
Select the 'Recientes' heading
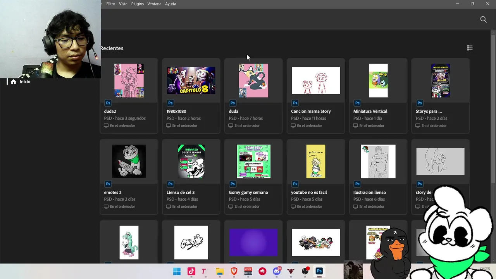(112, 48)
